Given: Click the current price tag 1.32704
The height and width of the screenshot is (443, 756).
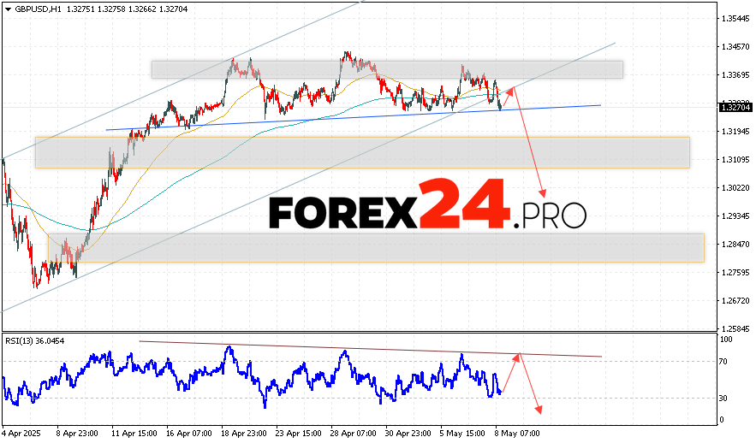Looking at the screenshot, I should tap(735, 108).
